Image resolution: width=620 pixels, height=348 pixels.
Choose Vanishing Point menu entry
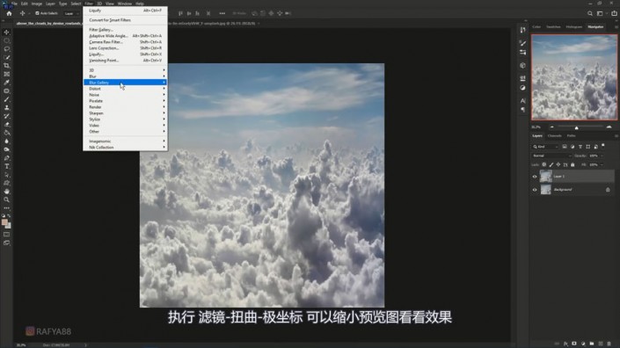tap(125, 61)
